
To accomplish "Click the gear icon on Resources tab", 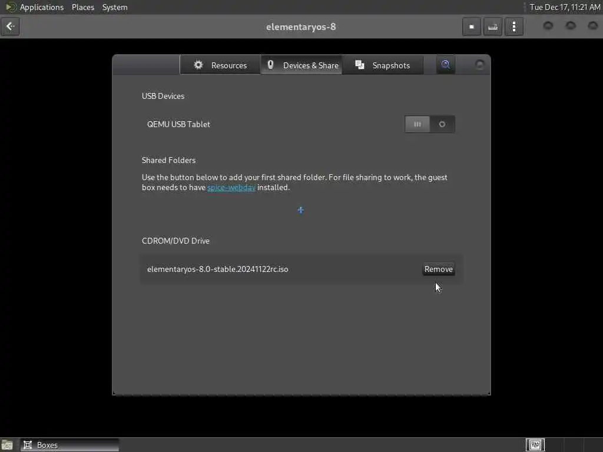I will pyautogui.click(x=198, y=65).
